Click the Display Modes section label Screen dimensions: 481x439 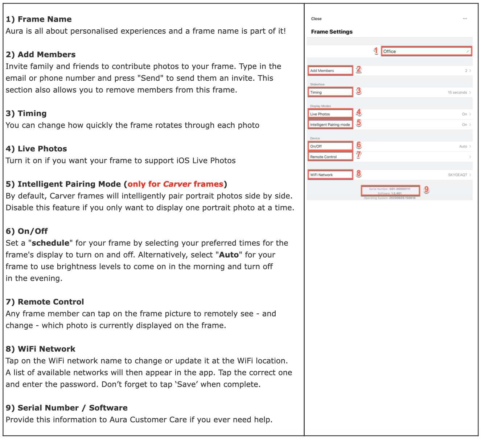320,106
